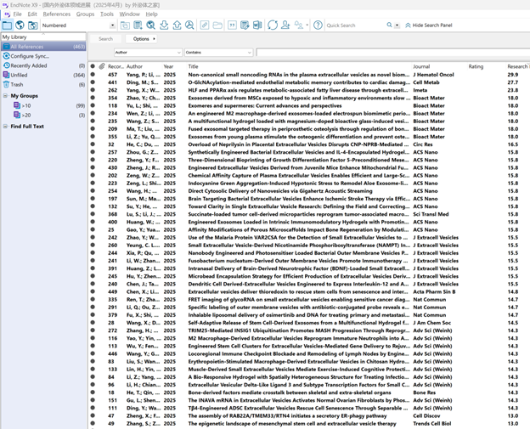Toggle read dot for record 49

[x=93, y=423]
